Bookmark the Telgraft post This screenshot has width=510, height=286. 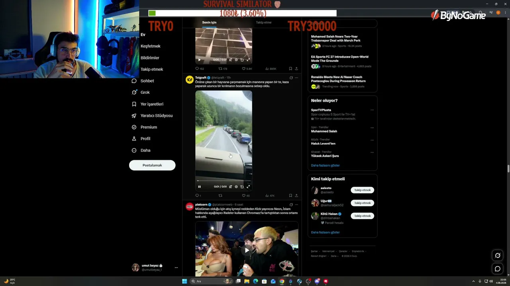click(290, 195)
